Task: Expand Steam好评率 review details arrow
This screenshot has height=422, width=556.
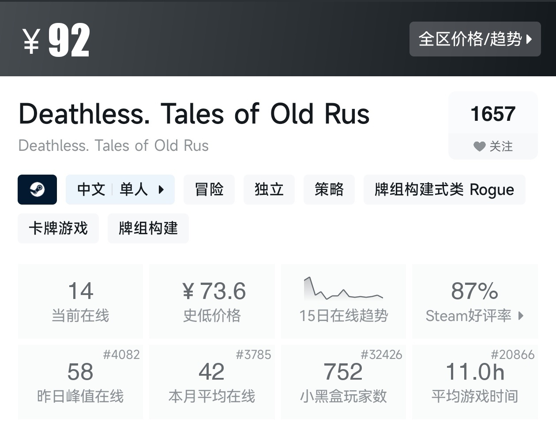Action: (x=521, y=316)
